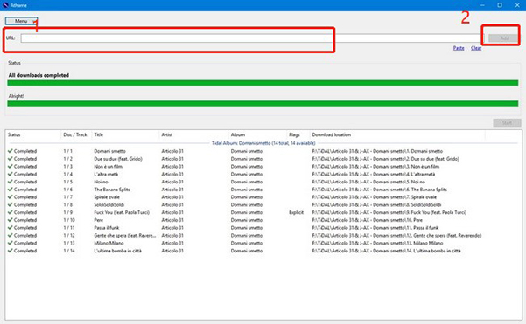Viewport: 526px width, 324px height.
Task: Click into the URL input field
Action: tap(252, 38)
